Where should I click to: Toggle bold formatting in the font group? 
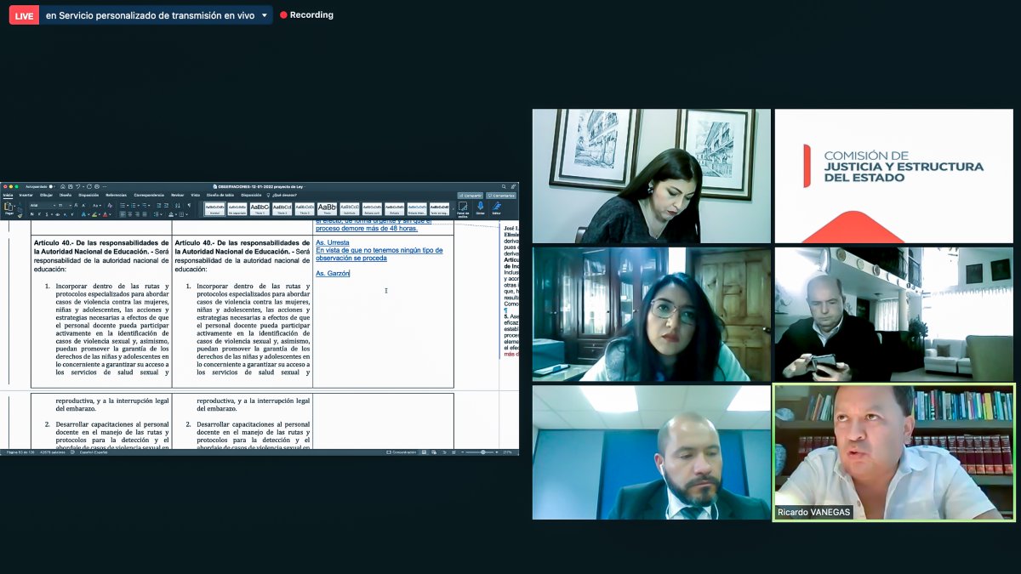point(32,214)
